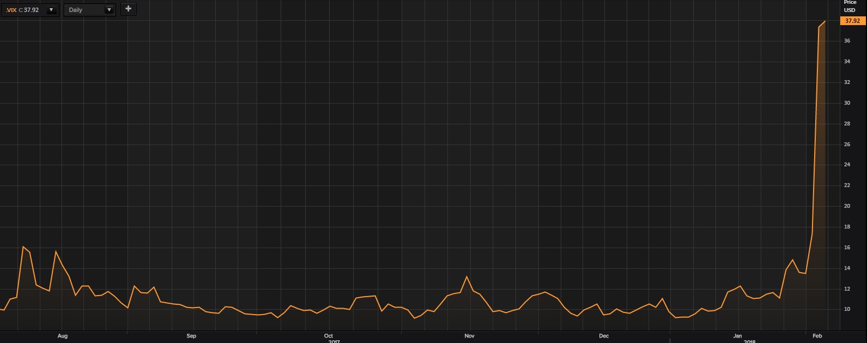The width and height of the screenshot is (867, 343).
Task: Click the 10 value on price axis
Action: pyautogui.click(x=847, y=309)
